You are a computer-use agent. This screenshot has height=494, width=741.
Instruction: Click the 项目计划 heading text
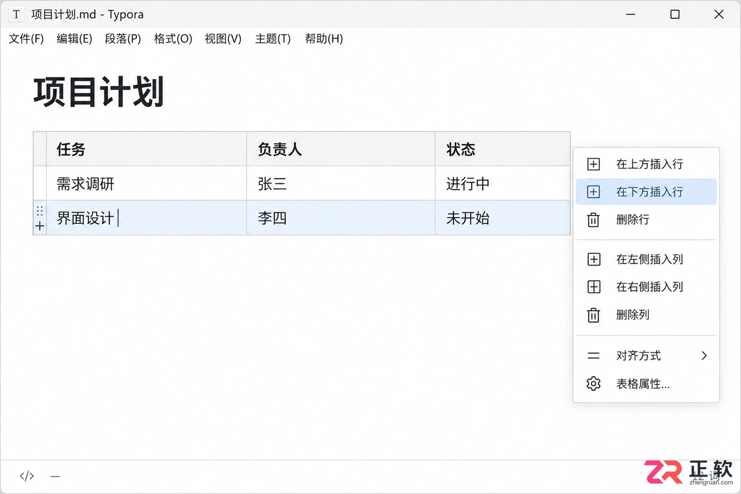pyautogui.click(x=99, y=92)
